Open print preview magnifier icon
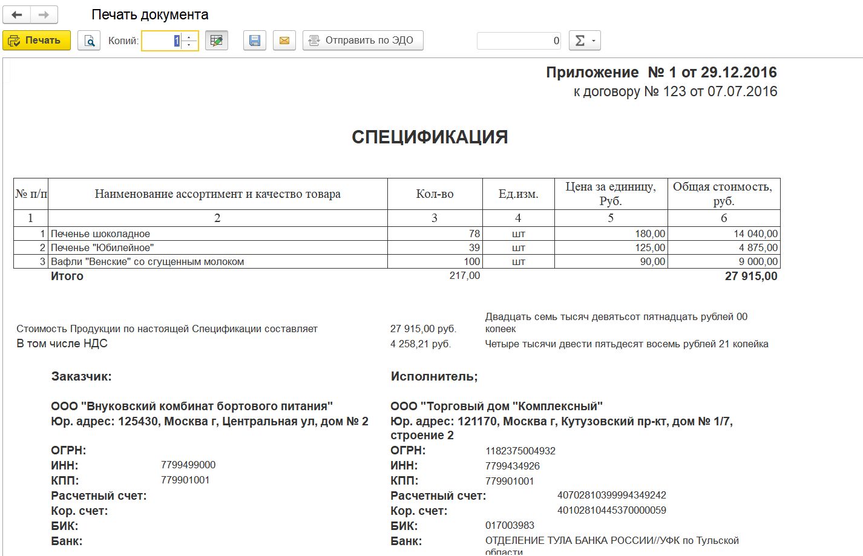This screenshot has height=556, width=863. click(89, 41)
